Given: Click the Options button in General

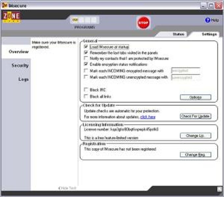Looking at the screenshot, I should click(x=195, y=98).
